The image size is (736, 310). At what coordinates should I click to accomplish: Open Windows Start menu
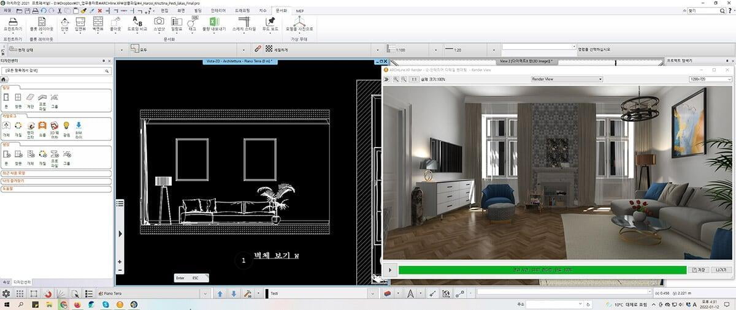6,304
